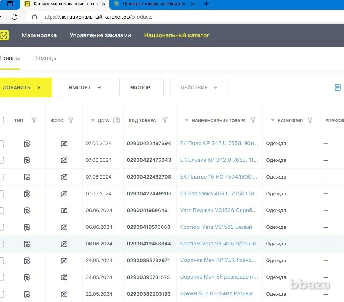Tick checkbox for ЕК Блузка КР 342 row
The width and height of the screenshot is (344, 302).
pyautogui.click(x=1, y=160)
